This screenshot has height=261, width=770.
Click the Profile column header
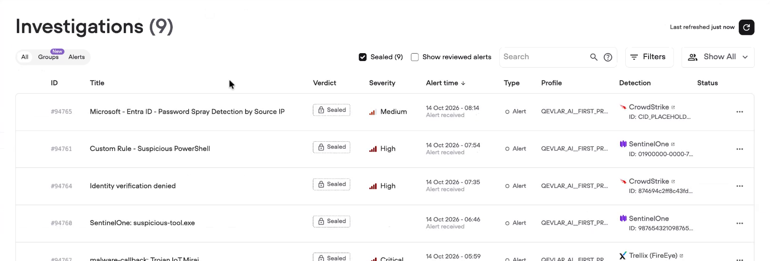[551, 83]
